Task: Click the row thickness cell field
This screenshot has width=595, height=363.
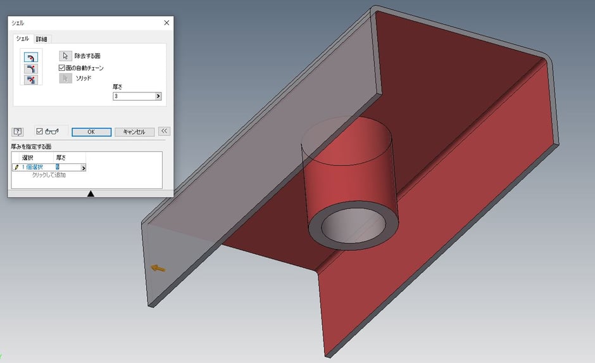Action: [68, 167]
